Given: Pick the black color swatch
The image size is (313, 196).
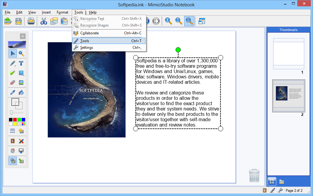Looking at the screenshot, I should tap(11, 120).
